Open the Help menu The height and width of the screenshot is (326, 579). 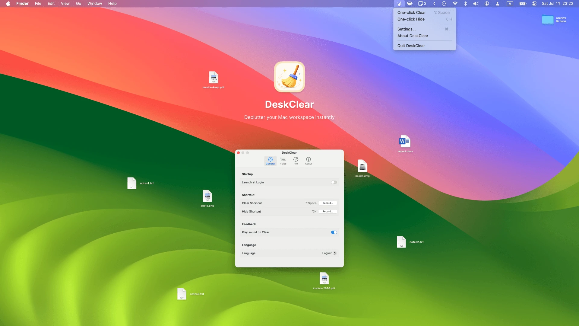coord(112,4)
